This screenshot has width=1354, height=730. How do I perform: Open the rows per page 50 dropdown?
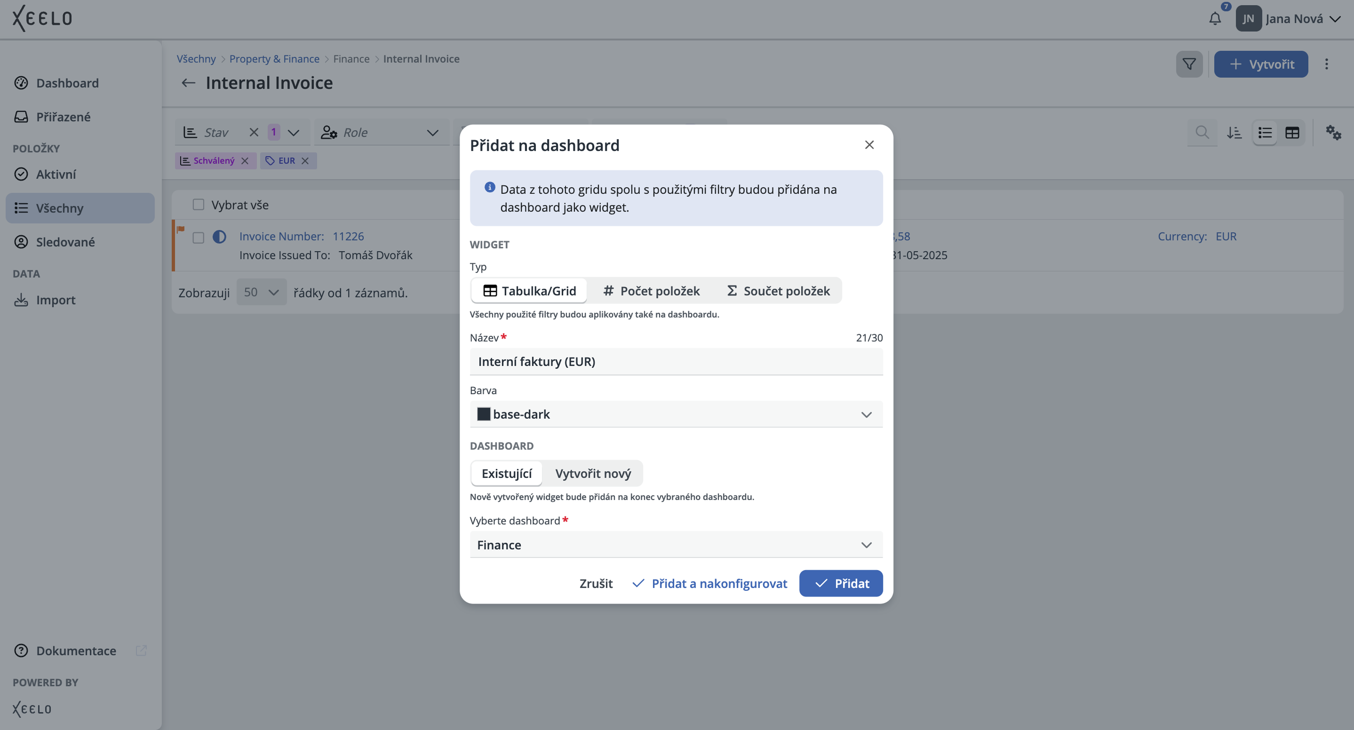261,292
